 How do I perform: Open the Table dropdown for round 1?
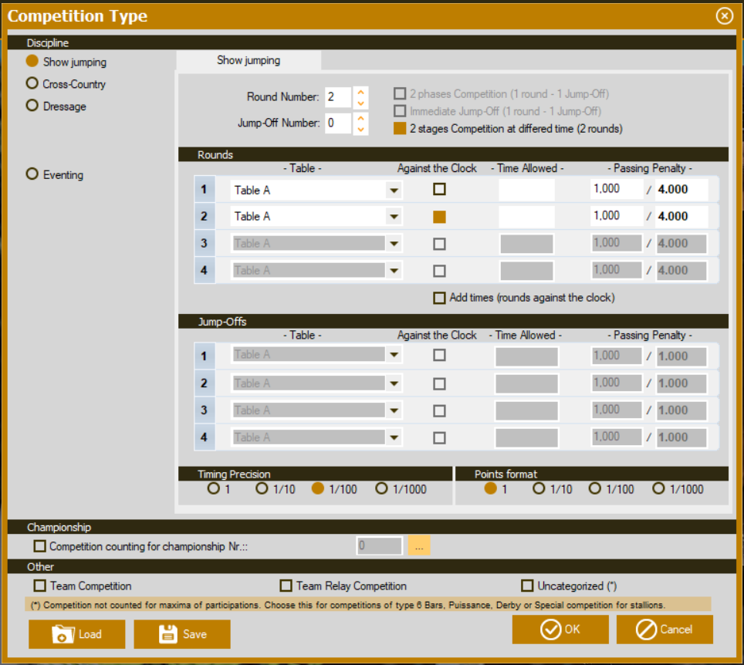(x=394, y=190)
